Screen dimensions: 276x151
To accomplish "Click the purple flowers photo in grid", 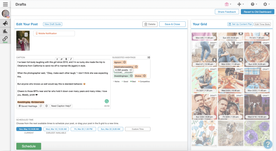I will click(257, 133).
